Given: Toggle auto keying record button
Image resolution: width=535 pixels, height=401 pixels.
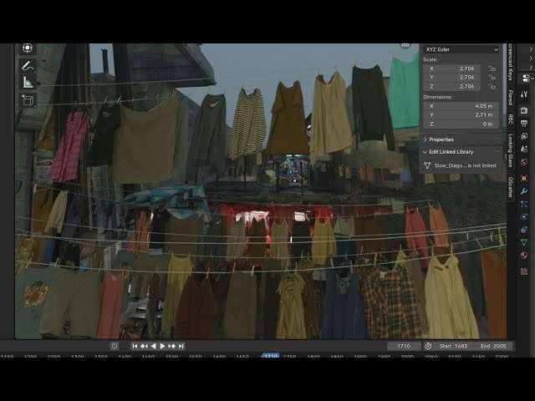Looking at the screenshot, I should click(115, 346).
